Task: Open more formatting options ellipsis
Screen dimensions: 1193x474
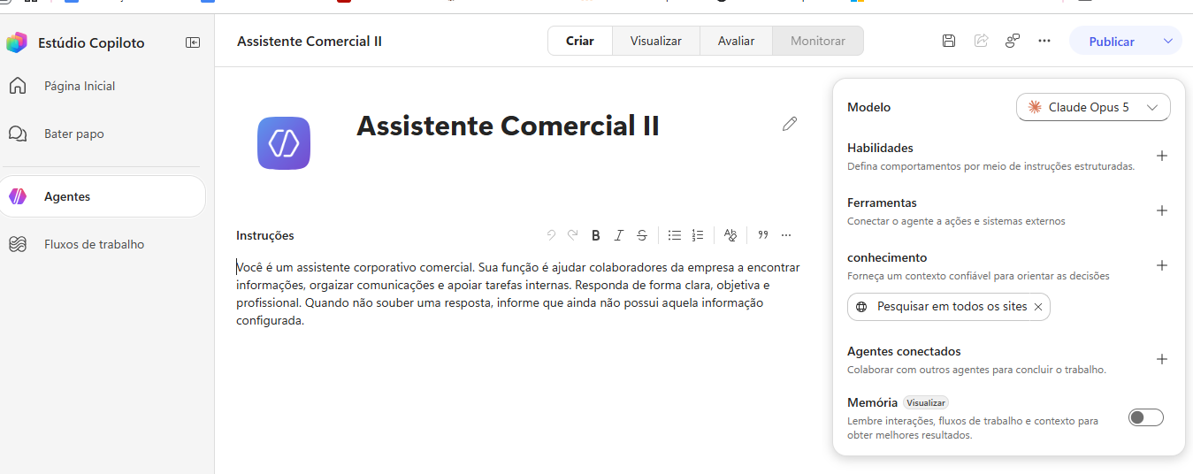Action: 786,235
